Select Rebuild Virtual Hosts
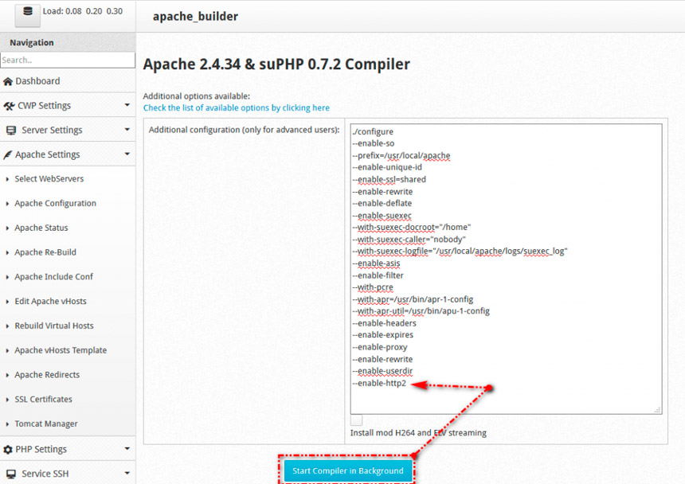 click(53, 326)
